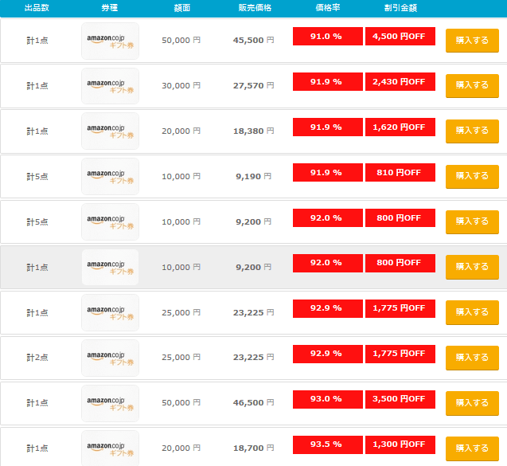Buy the 計2点 listing priced 23,225 円
This screenshot has width=507, height=466.
pos(472,358)
